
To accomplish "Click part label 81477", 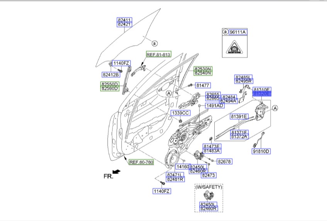I will (202, 85).
